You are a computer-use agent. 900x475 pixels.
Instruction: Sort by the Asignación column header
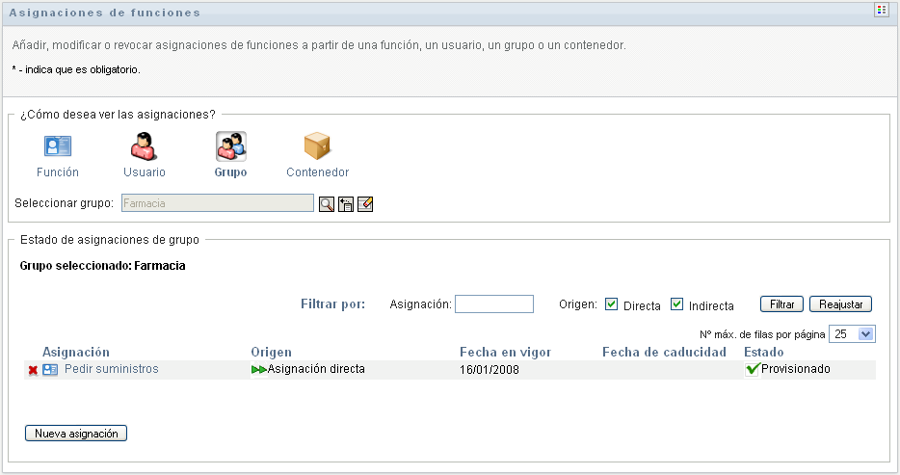(76, 352)
